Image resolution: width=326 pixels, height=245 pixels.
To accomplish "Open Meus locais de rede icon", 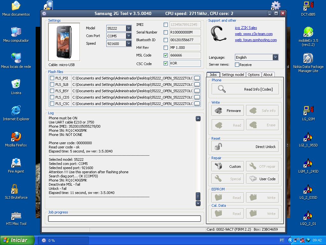I will (x=16, y=61).
